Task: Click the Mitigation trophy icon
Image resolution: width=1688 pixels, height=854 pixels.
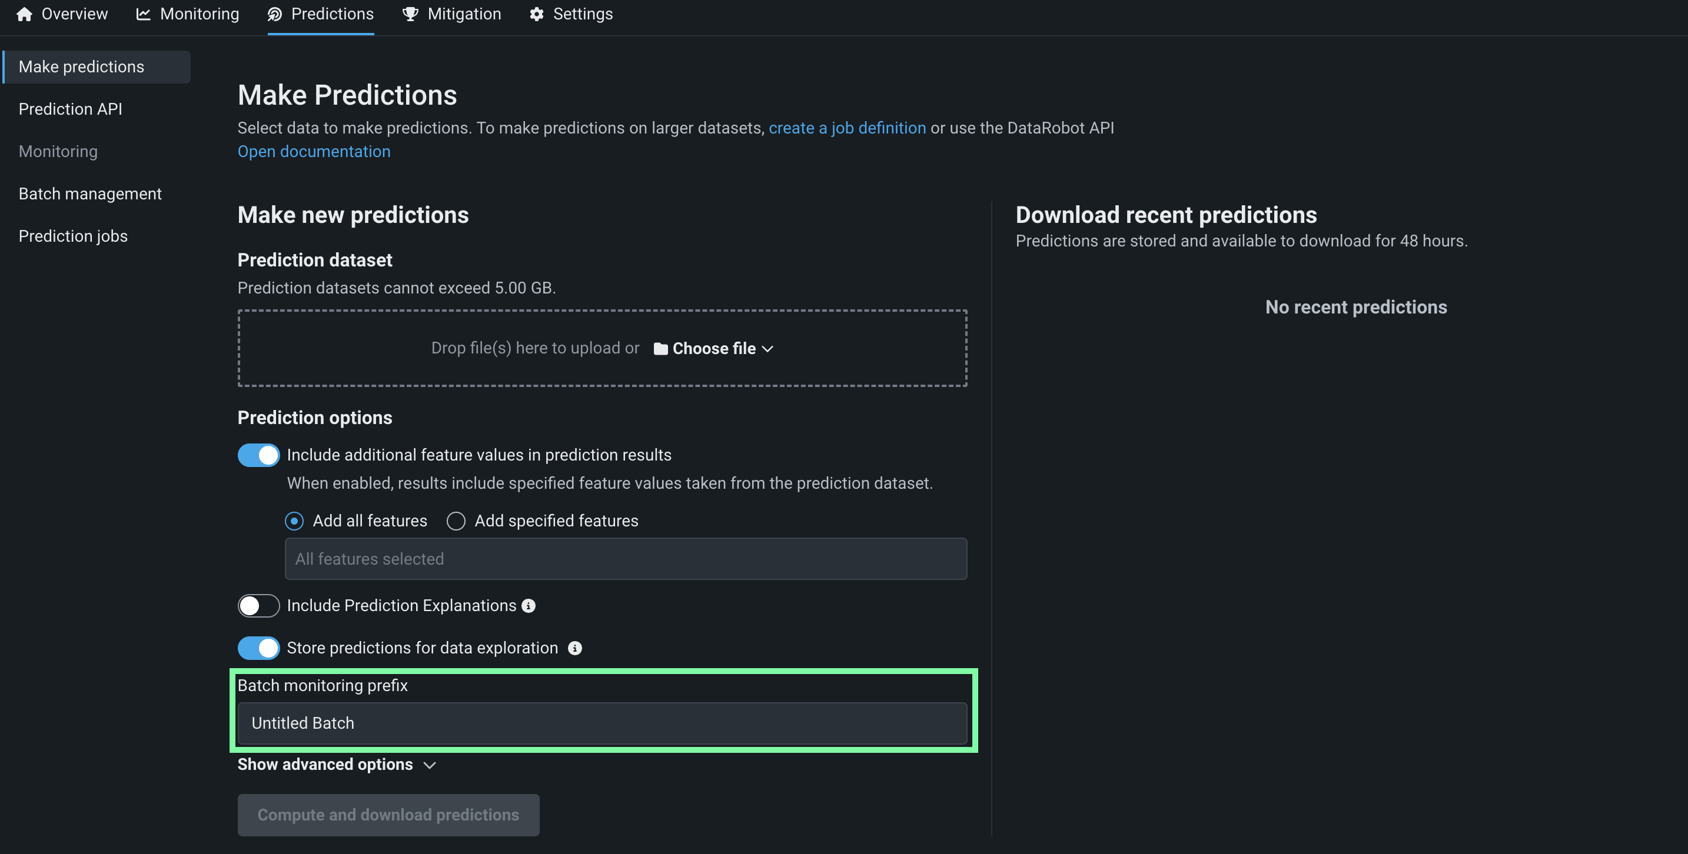Action: (410, 14)
